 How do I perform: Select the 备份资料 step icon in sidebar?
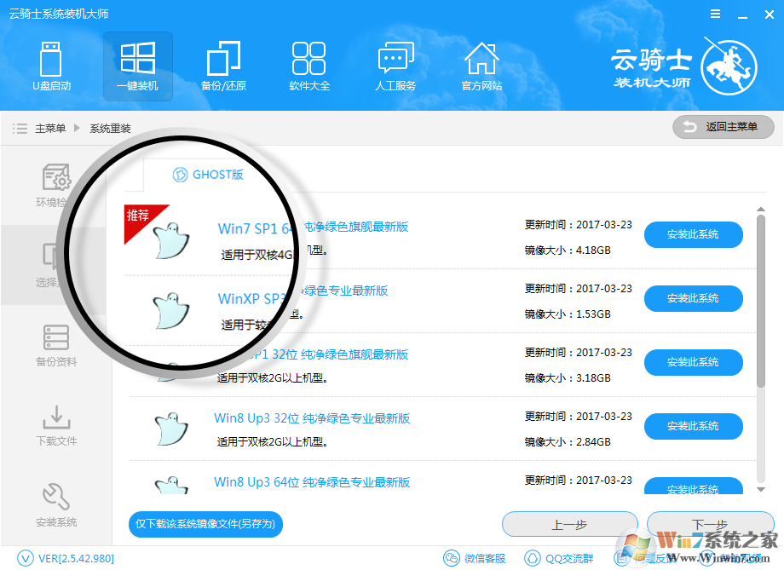(55, 345)
